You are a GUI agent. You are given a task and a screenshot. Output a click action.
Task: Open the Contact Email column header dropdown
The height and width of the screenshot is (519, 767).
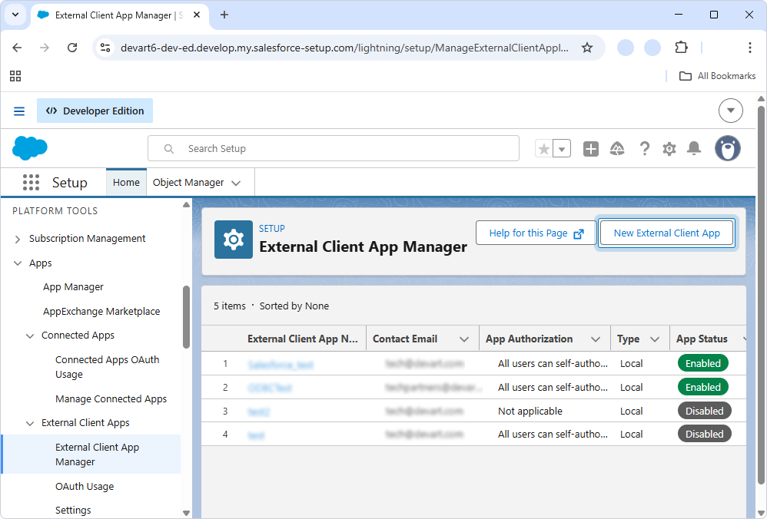pos(463,339)
